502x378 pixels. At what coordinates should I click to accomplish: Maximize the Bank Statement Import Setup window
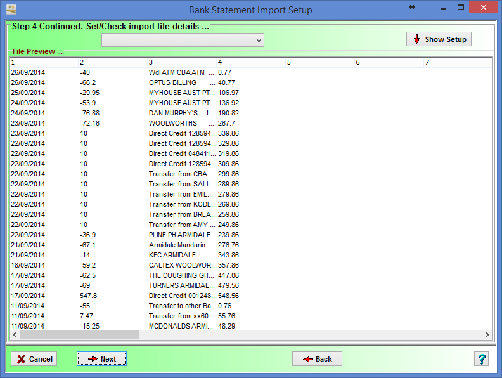click(461, 7)
